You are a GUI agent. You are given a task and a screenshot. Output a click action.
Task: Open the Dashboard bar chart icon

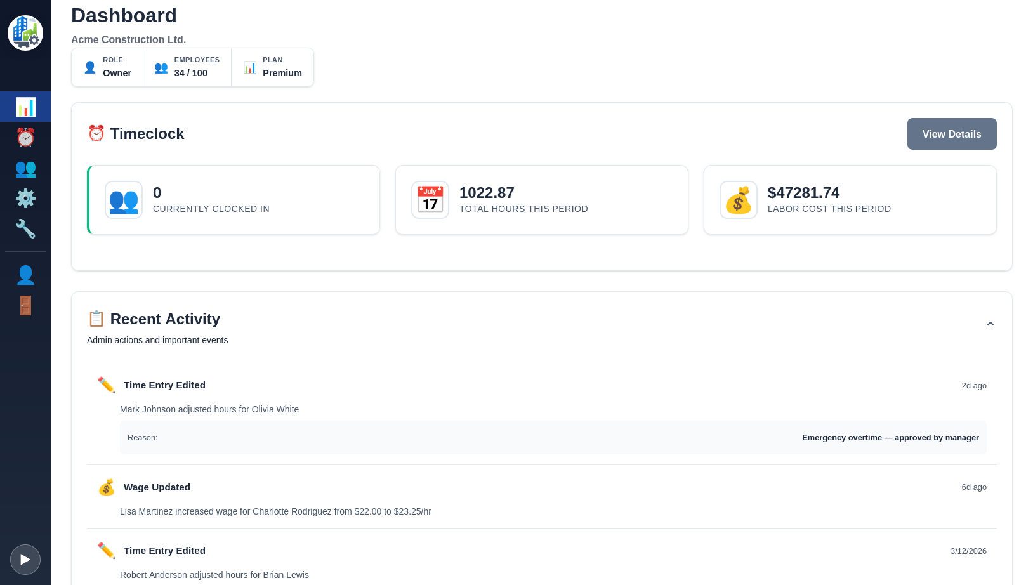(25, 107)
